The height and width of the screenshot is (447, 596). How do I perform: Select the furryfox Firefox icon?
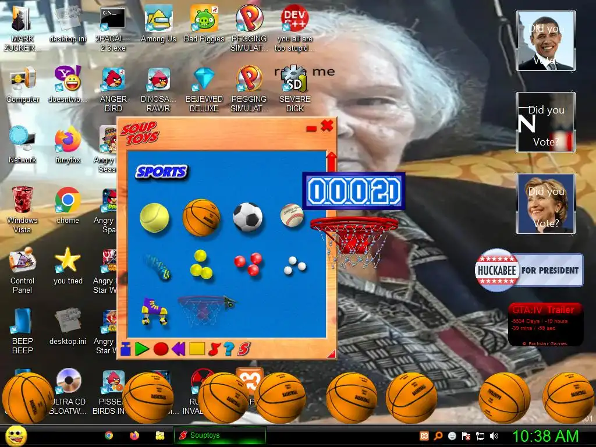click(68, 145)
